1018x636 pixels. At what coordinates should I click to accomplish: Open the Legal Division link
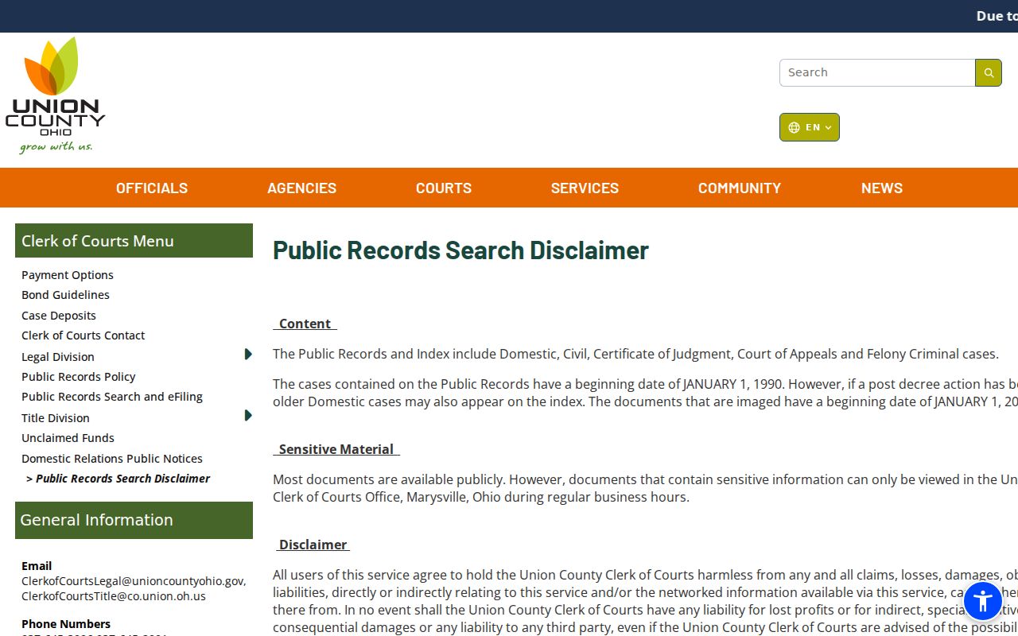(x=58, y=357)
